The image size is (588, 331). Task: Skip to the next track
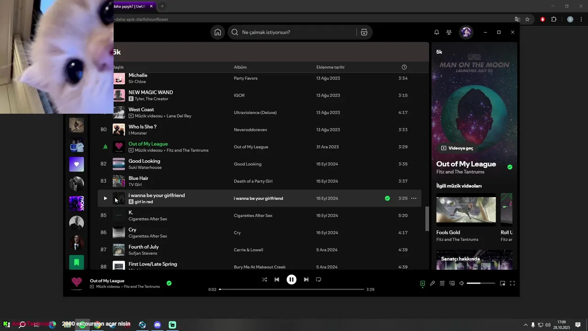[306, 280]
